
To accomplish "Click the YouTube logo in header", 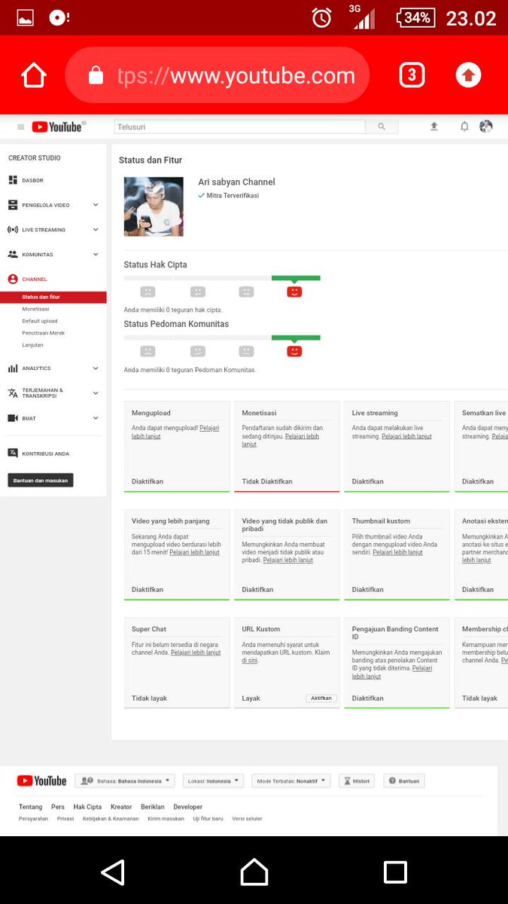I will 59,127.
